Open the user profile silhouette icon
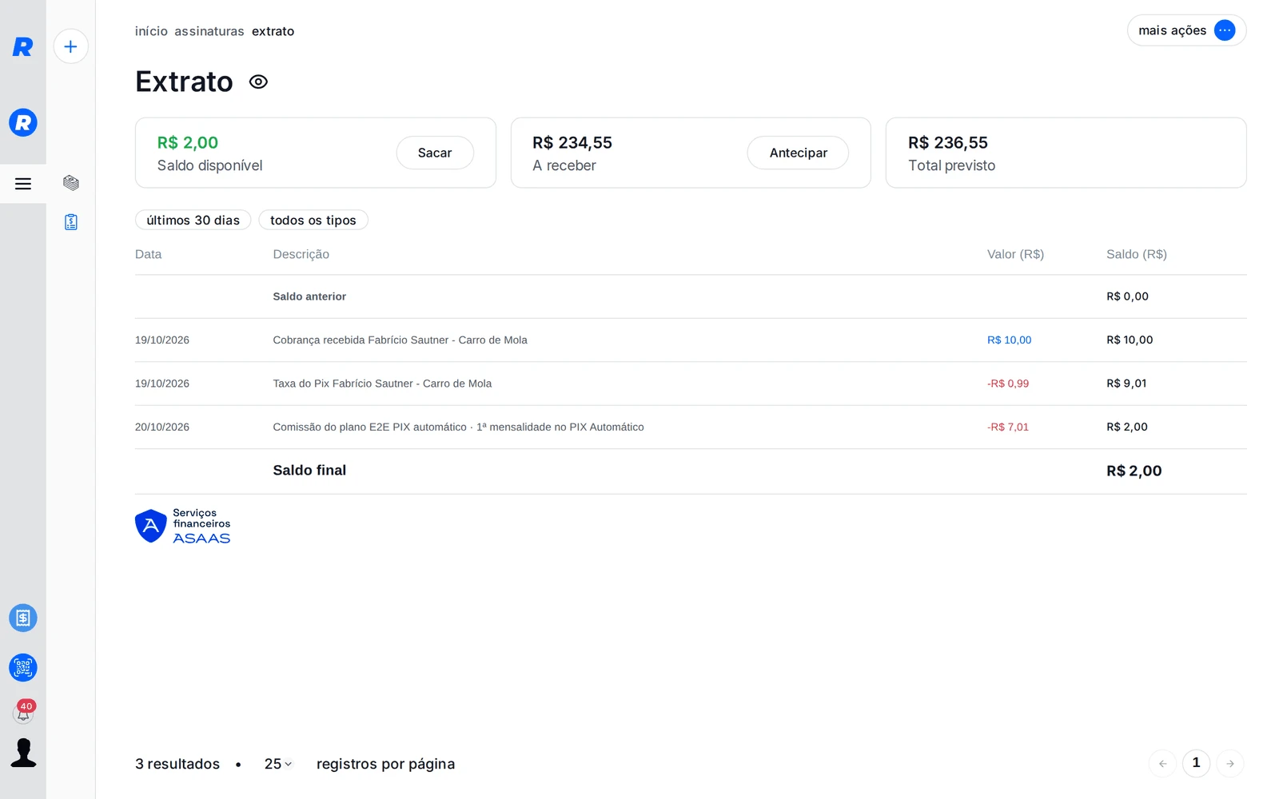 [x=23, y=753]
